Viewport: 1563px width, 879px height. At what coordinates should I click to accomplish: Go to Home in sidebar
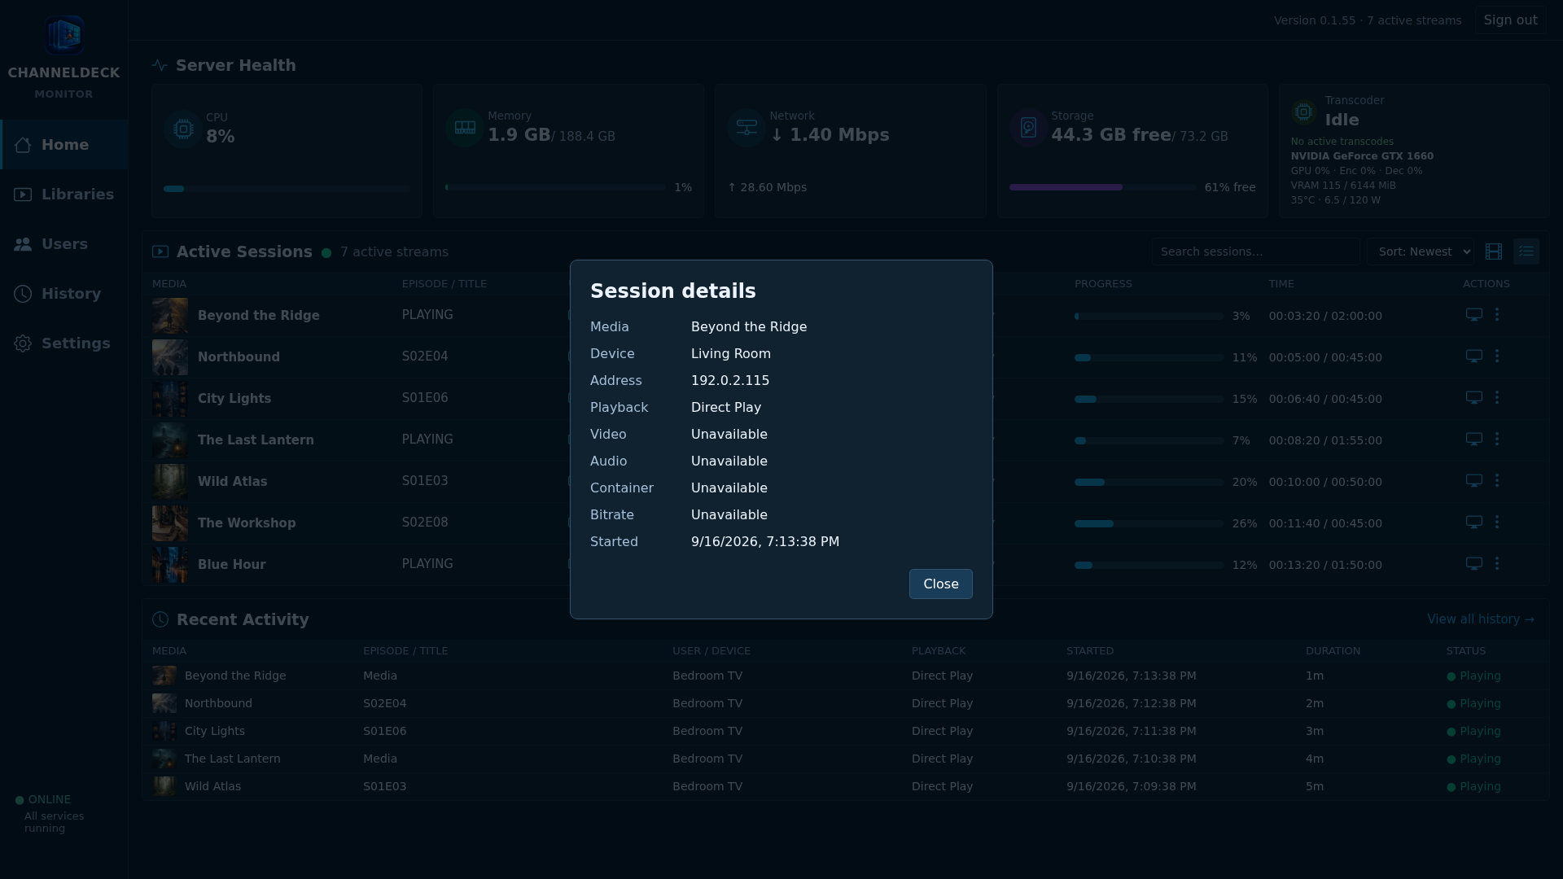pyautogui.click(x=64, y=145)
